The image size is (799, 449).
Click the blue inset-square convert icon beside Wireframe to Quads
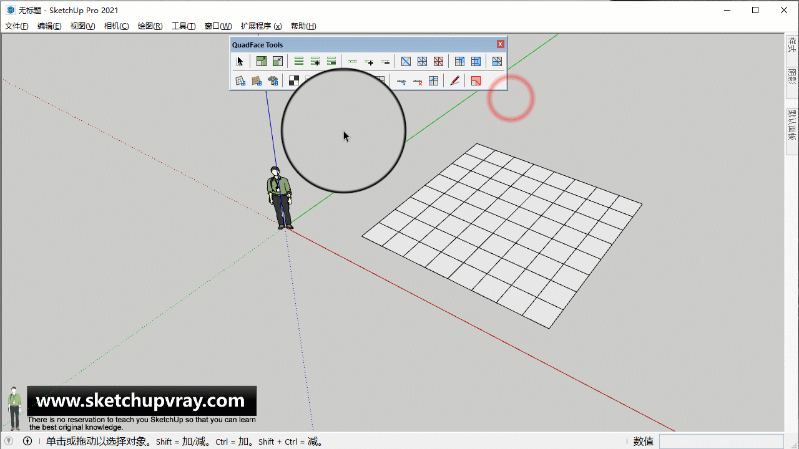click(476, 61)
